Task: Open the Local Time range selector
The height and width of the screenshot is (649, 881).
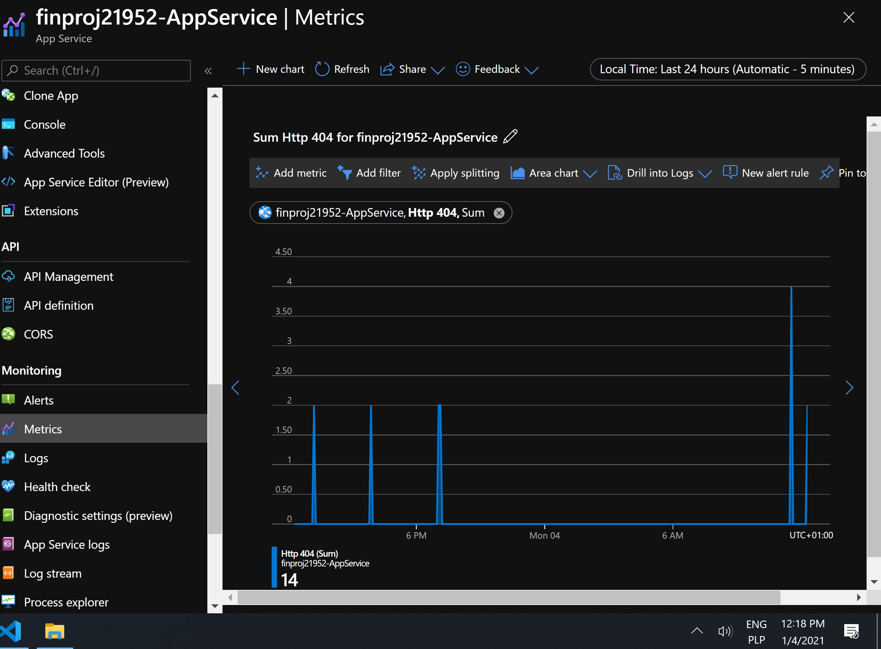Action: [x=727, y=69]
